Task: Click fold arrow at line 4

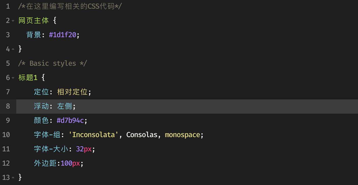Action: point(13,49)
